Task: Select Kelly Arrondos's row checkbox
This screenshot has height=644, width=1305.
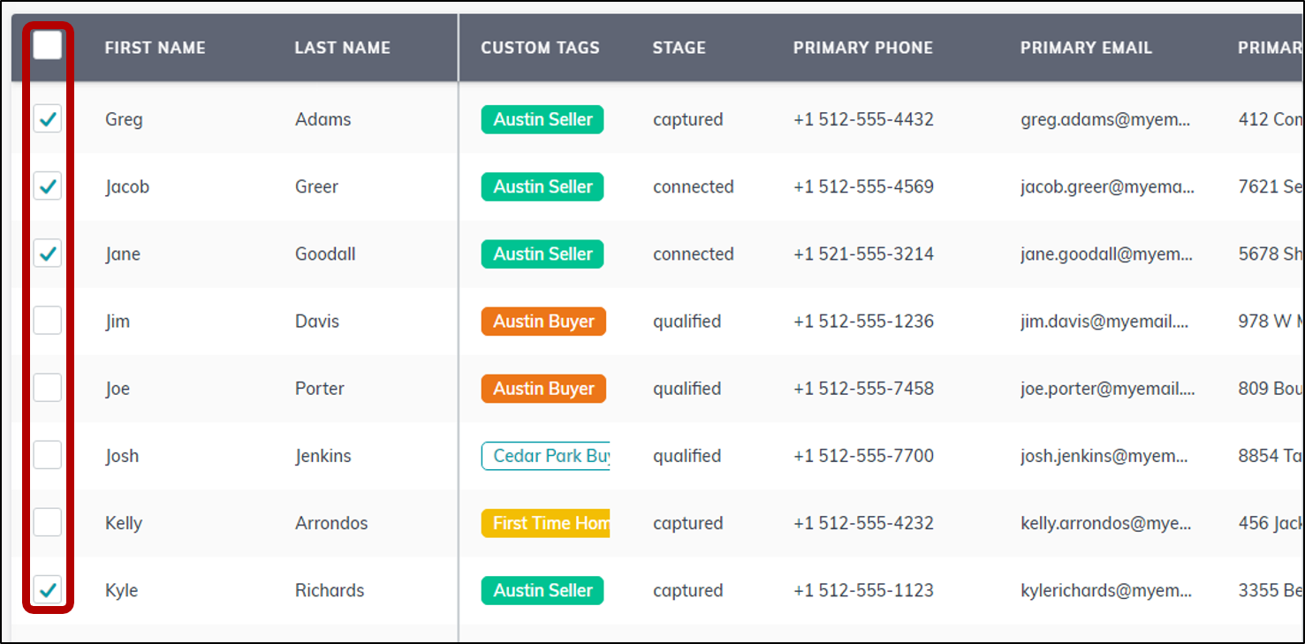Action: [x=47, y=521]
